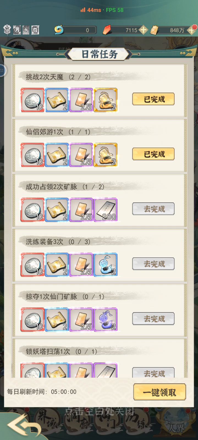Viewport: 198px width, 440px height.
Task: Click 去完成 for 洗练装备3次 task
Action: coord(153,264)
